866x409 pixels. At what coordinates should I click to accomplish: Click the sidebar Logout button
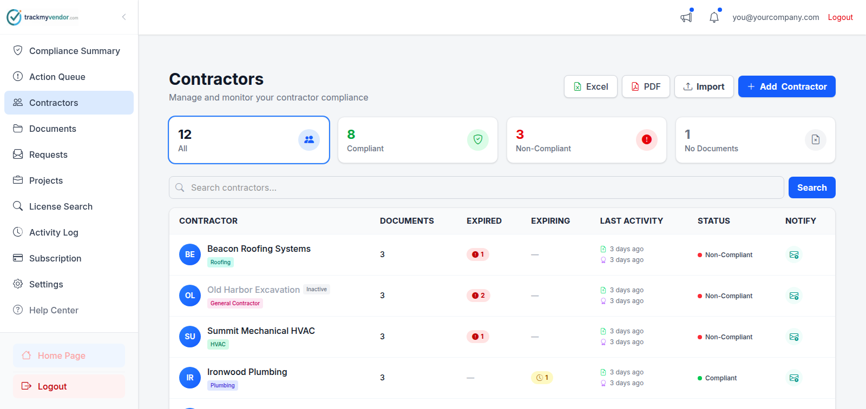click(x=69, y=386)
